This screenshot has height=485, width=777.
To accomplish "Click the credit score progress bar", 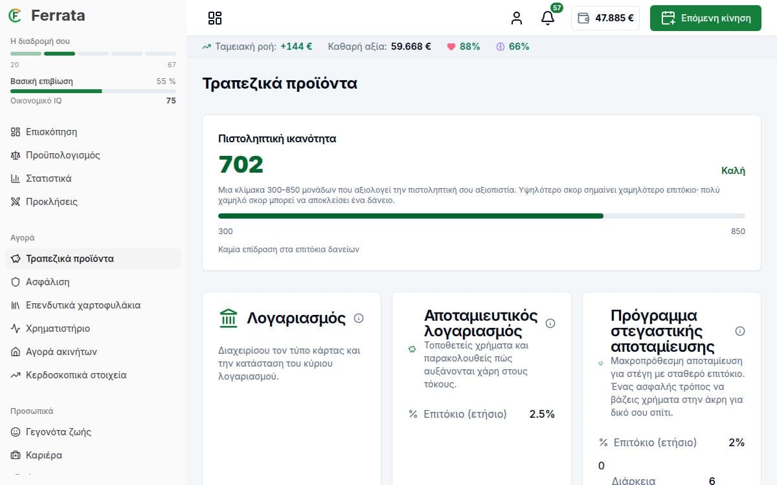I will point(482,216).
